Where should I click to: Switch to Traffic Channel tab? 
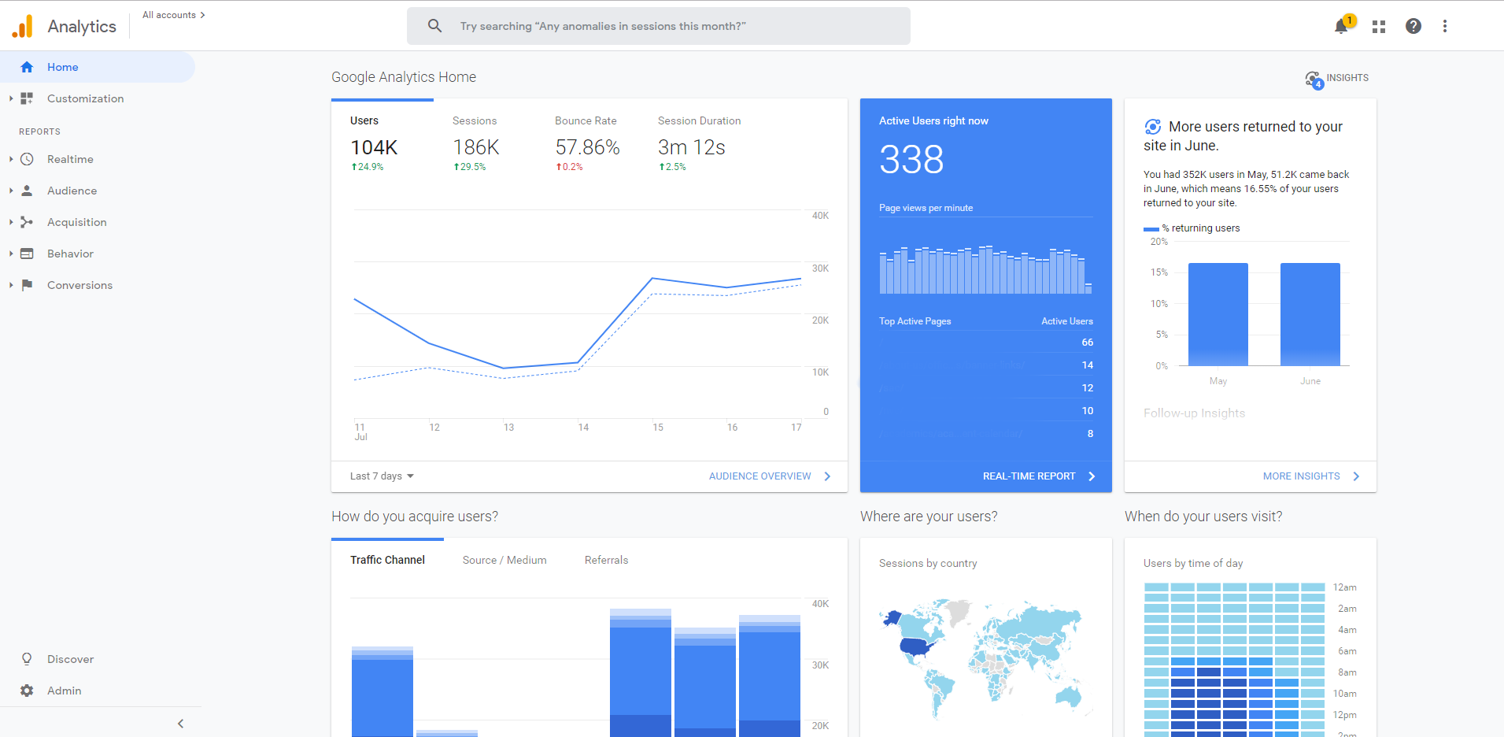click(387, 560)
